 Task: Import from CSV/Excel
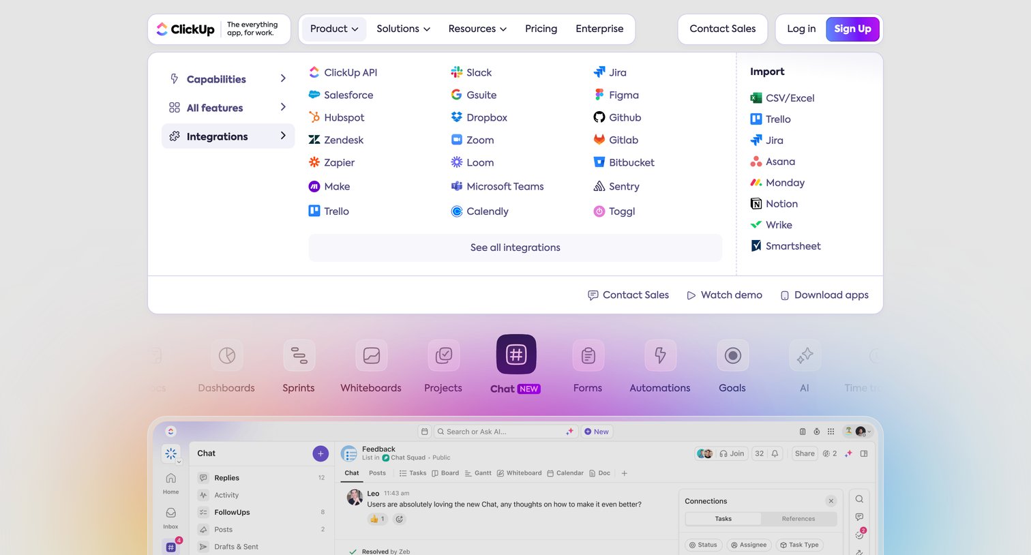782,98
